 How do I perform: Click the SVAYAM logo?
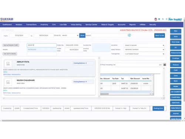click(7, 19)
